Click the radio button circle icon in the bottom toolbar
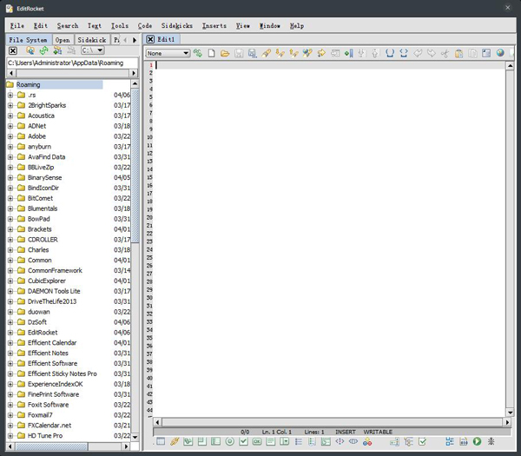The width and height of the screenshot is (521, 456). pyautogui.click(x=229, y=442)
